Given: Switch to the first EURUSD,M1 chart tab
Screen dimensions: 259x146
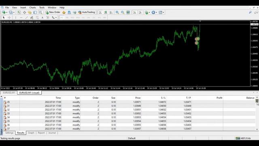Looking at the screenshot, I should click(x=9, y=93).
